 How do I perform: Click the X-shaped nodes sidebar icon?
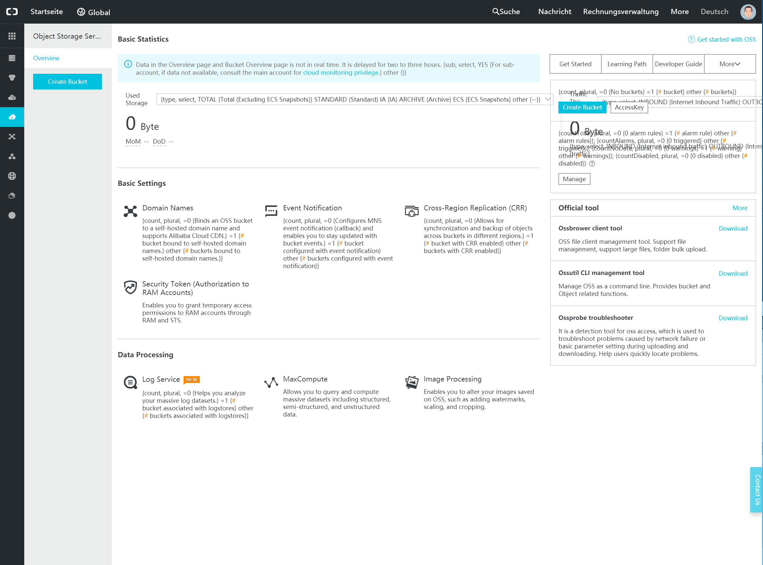coord(12,136)
